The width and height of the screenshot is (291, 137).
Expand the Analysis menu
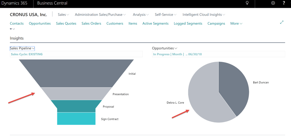pos(141,15)
